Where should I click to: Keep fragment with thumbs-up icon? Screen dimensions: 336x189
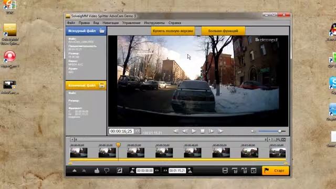click(x=97, y=171)
